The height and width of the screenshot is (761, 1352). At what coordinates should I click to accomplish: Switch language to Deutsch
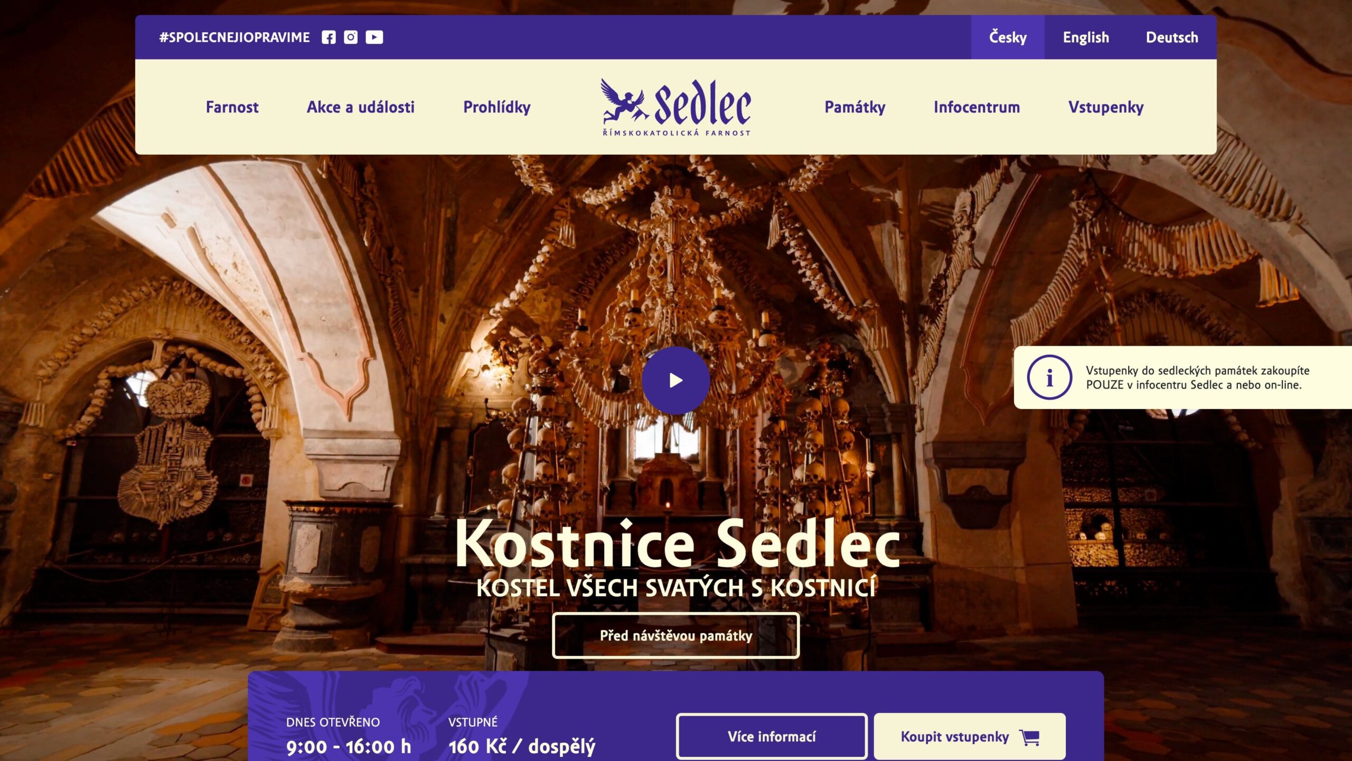click(x=1172, y=37)
